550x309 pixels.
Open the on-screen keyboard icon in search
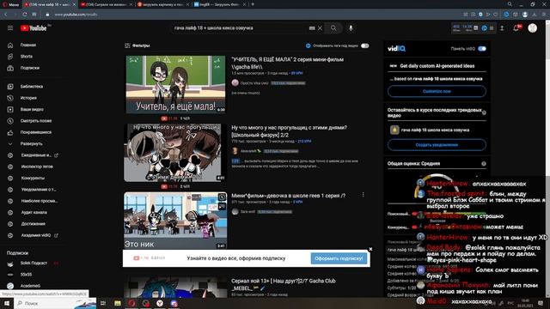312,28
